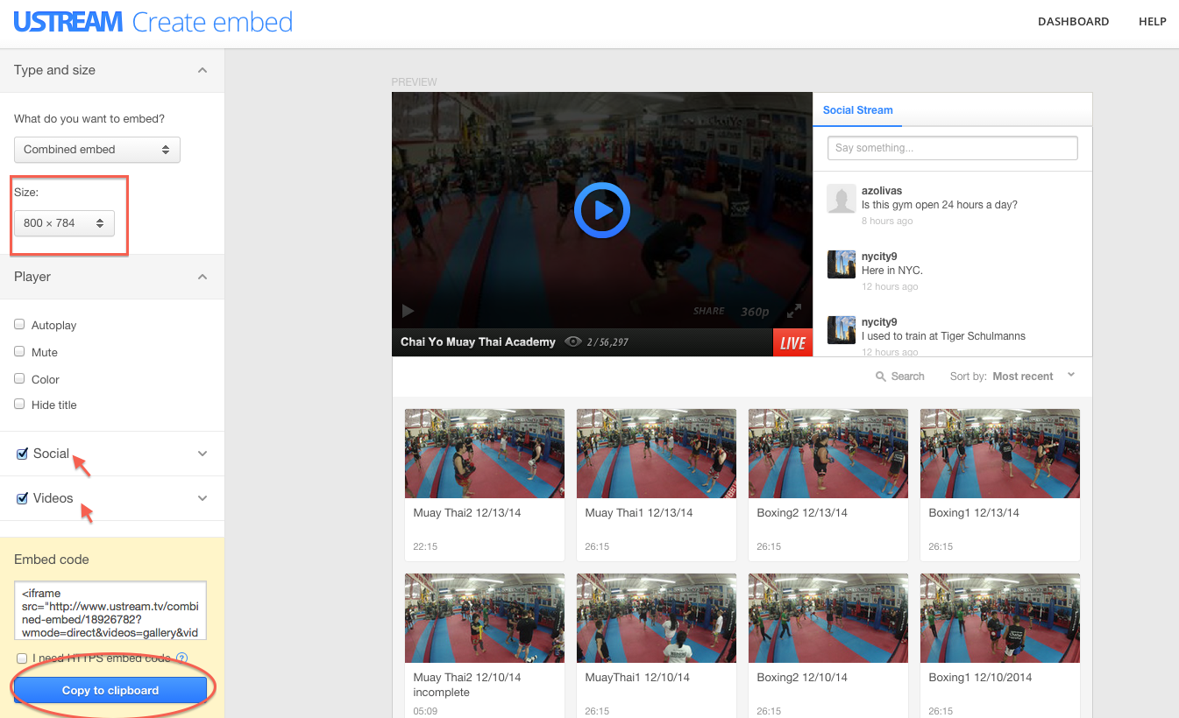Image resolution: width=1179 pixels, height=718 pixels.
Task: Enable the Autoplay checkbox
Action: pyautogui.click(x=19, y=324)
